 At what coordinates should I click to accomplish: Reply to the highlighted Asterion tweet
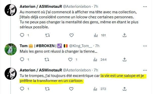point(22,89)
